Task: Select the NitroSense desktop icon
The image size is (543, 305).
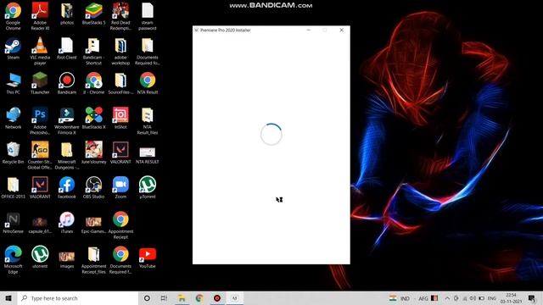Action: (x=14, y=222)
